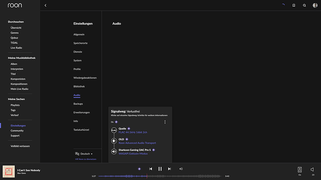Open the Deutsch language dropdown
The height and width of the screenshot is (180, 321).
(x=87, y=154)
